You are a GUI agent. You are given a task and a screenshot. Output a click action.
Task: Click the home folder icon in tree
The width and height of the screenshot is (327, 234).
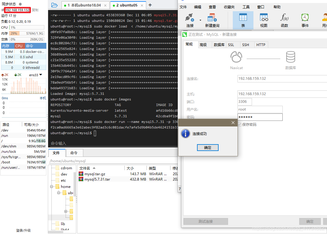coord(57,186)
